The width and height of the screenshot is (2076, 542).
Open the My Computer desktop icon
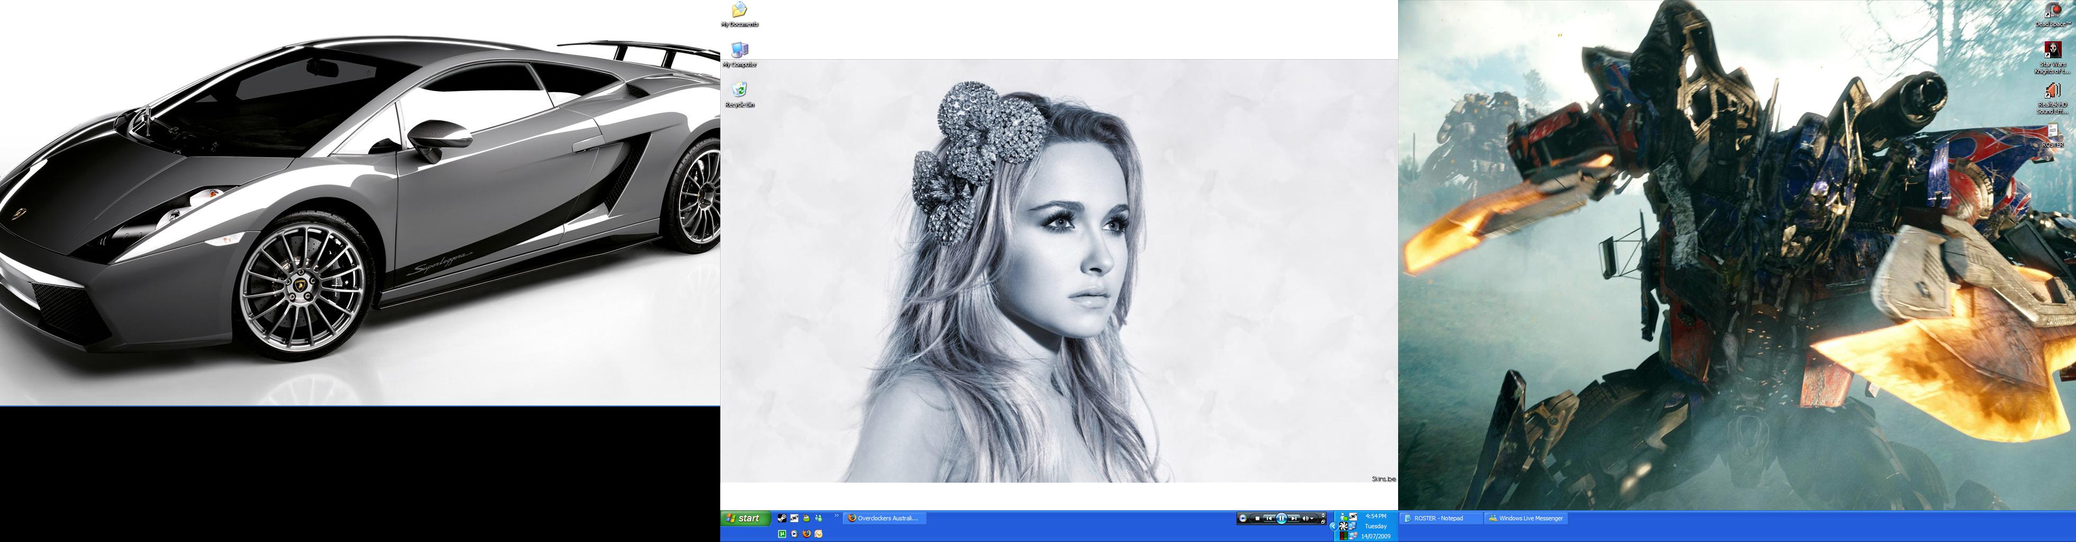(739, 55)
